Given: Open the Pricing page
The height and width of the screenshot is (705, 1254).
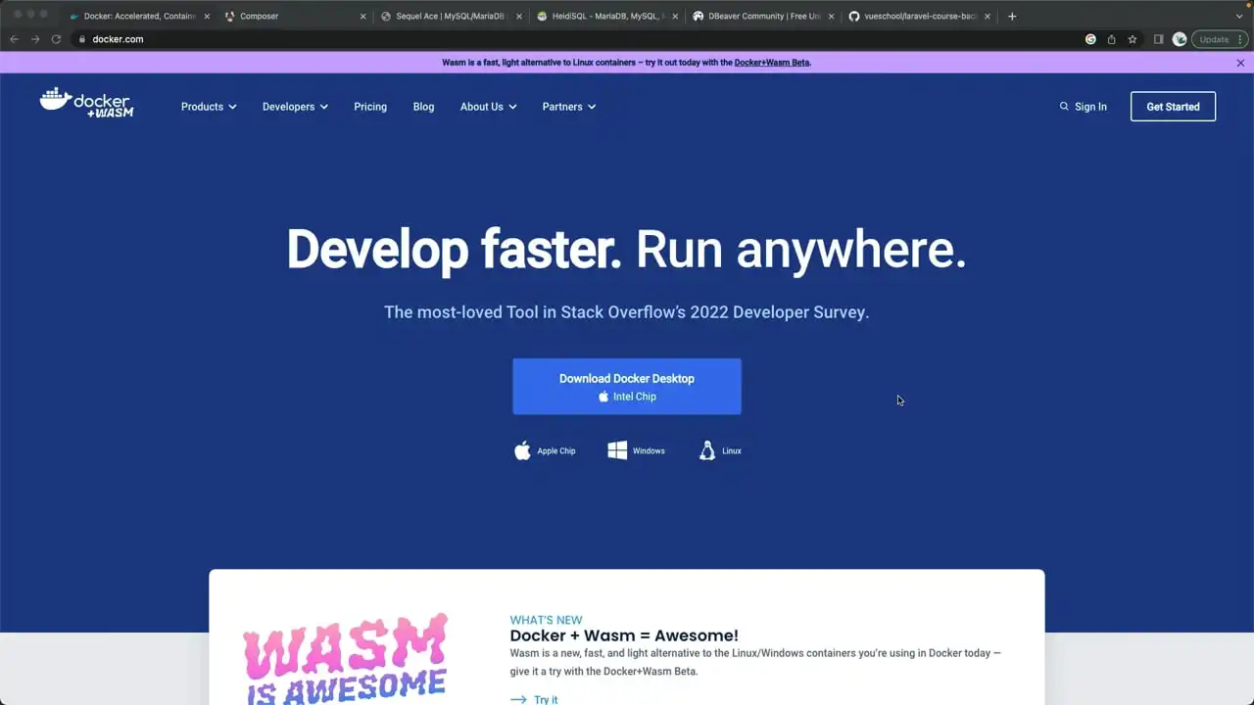Looking at the screenshot, I should (x=370, y=107).
